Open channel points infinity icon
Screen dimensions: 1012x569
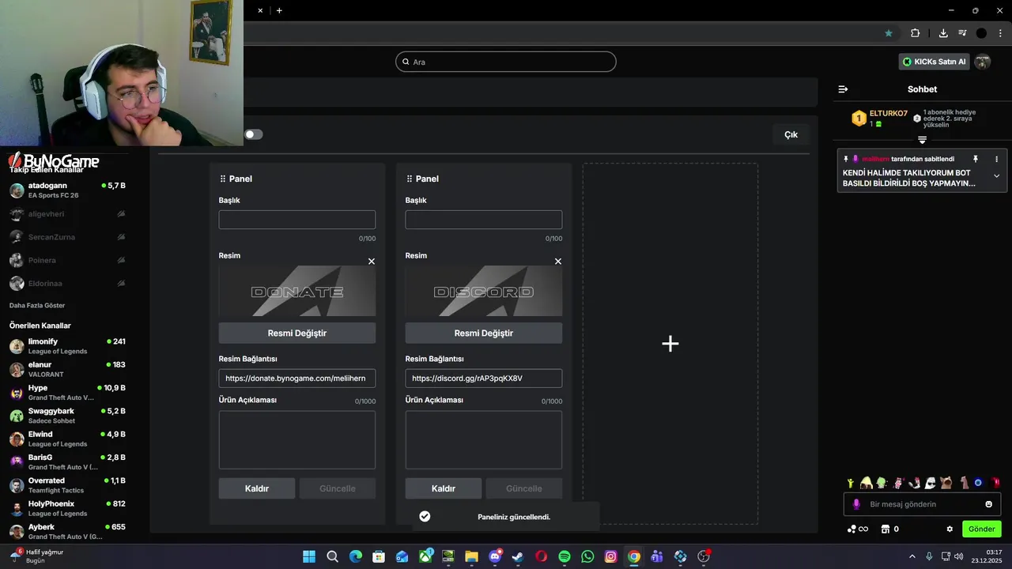coord(858,529)
